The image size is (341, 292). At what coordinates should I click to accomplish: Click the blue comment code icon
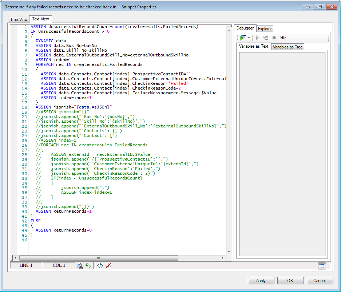click(x=100, y=266)
